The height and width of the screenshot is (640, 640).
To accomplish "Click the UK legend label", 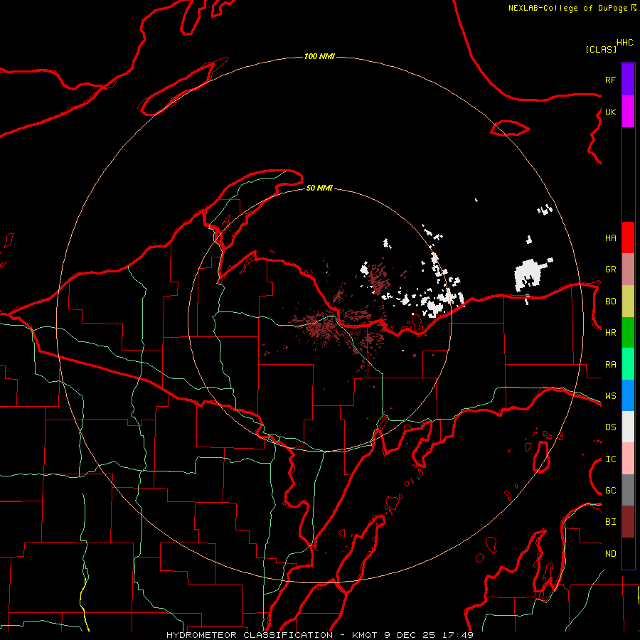I will (611, 112).
